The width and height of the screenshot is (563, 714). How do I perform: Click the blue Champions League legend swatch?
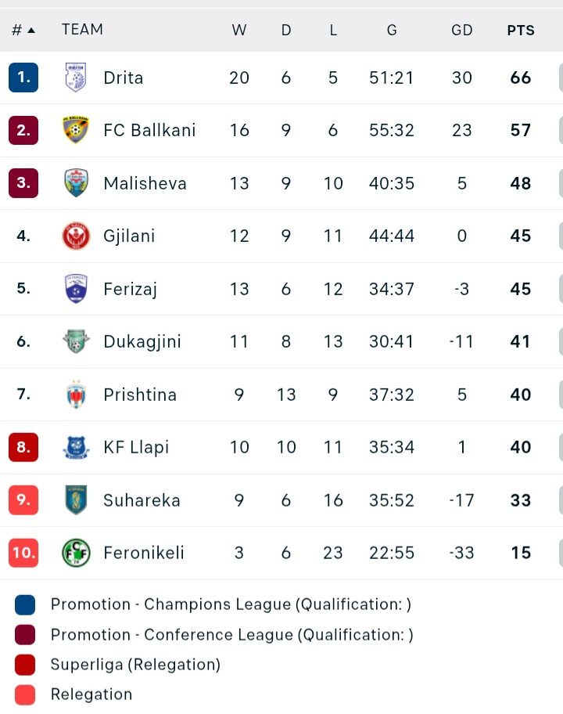[25, 604]
